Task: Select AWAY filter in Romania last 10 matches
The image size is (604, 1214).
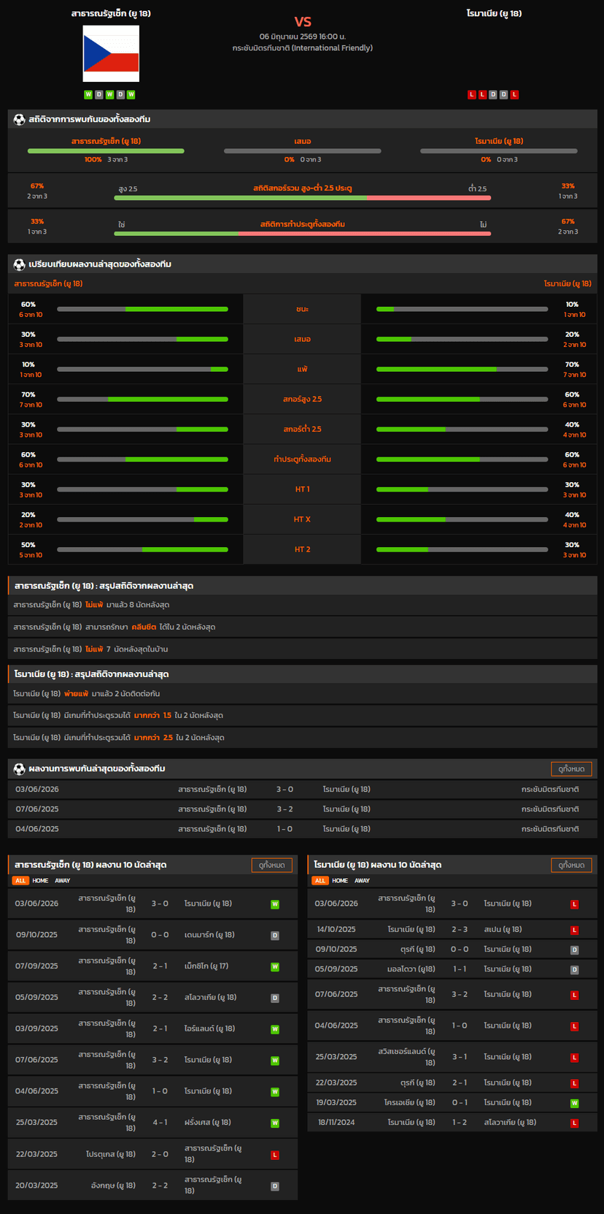Action: click(363, 880)
